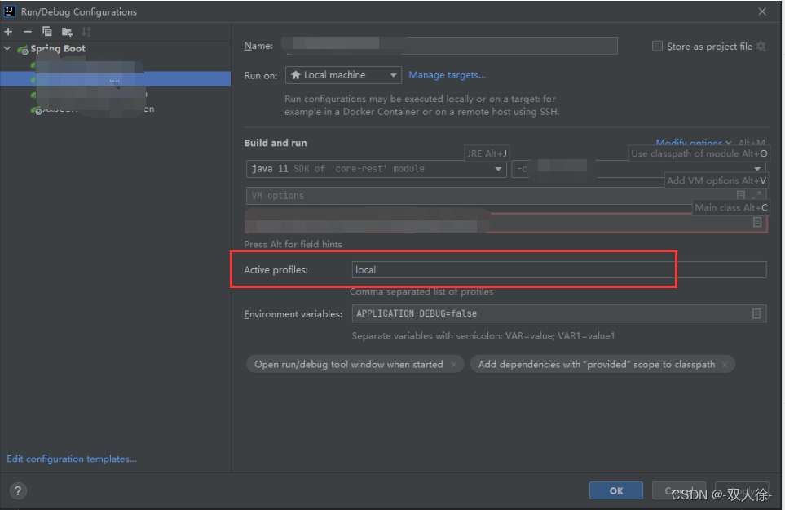Screen dimensions: 785x510
Task: Click the IntelliJ logo in title bar
Action: click(9, 11)
